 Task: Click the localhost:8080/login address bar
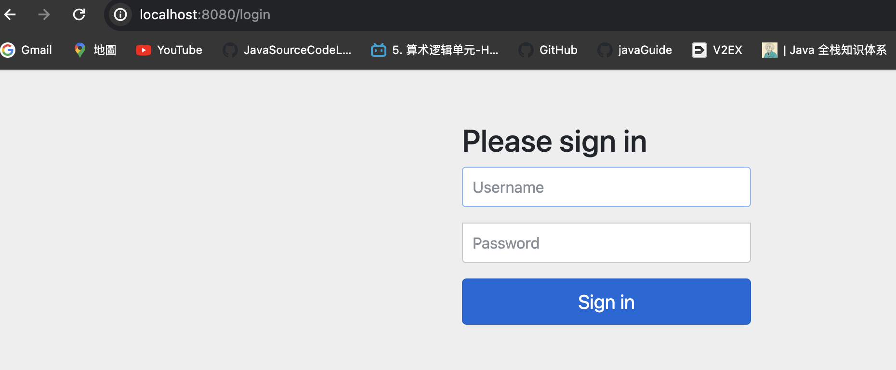[x=205, y=14]
